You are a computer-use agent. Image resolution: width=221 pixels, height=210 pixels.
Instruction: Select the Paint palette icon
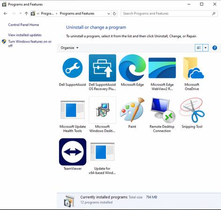point(132,110)
